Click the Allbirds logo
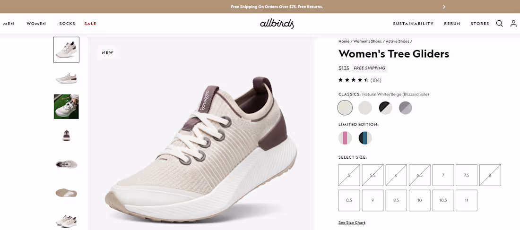Viewport: 520px width, 230px height. tap(277, 24)
